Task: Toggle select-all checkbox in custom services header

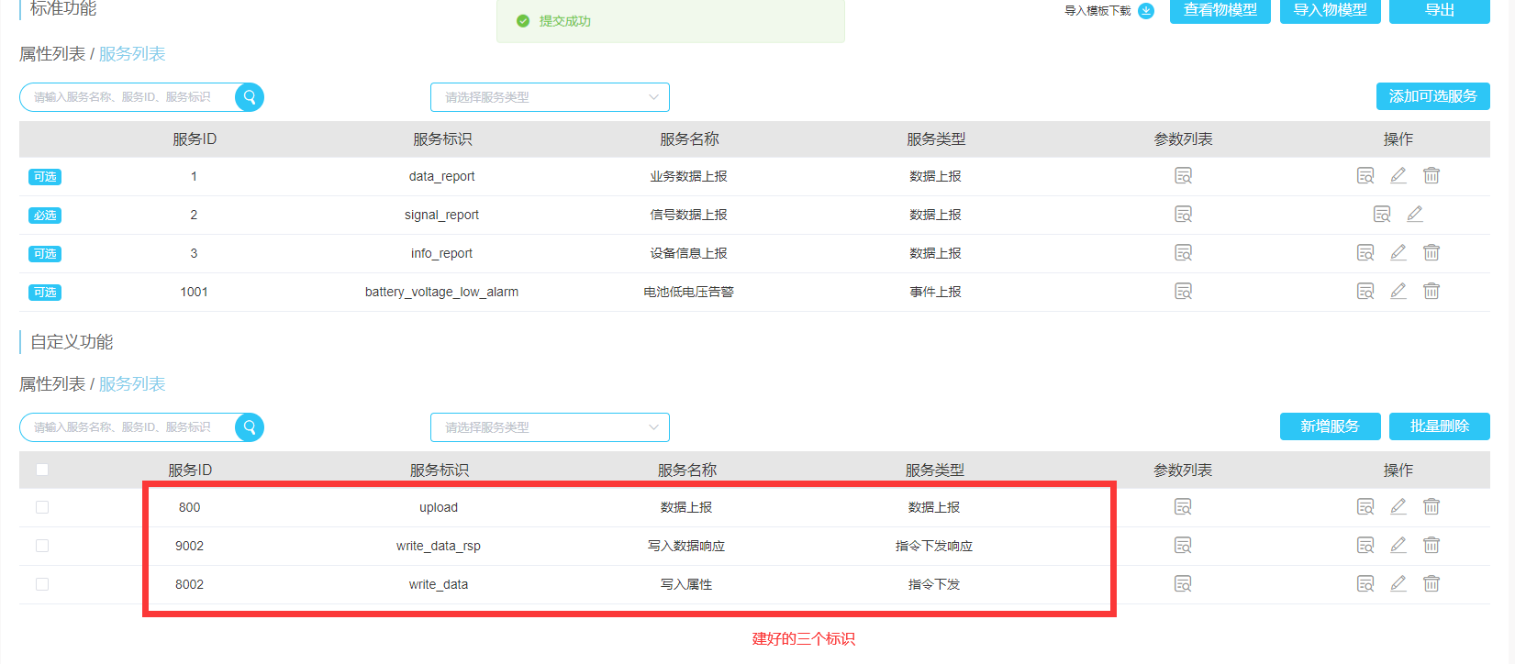Action: pos(42,470)
